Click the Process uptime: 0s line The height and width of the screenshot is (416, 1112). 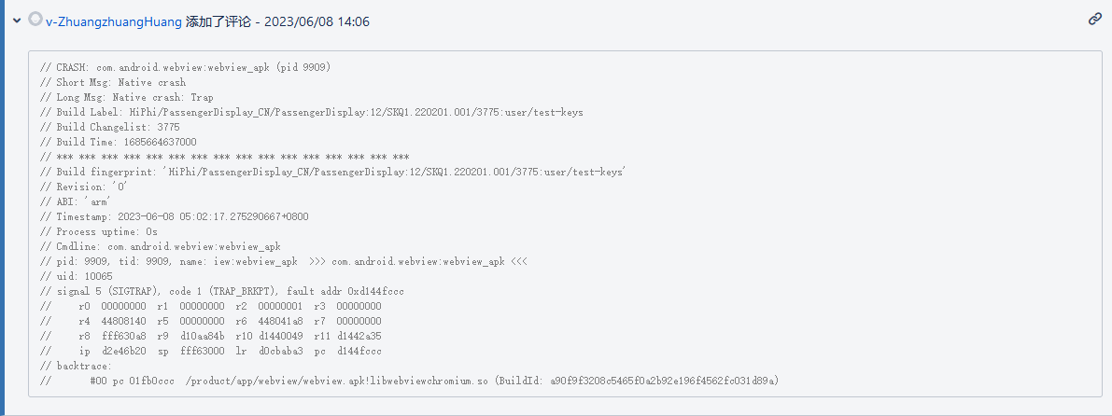99,231
